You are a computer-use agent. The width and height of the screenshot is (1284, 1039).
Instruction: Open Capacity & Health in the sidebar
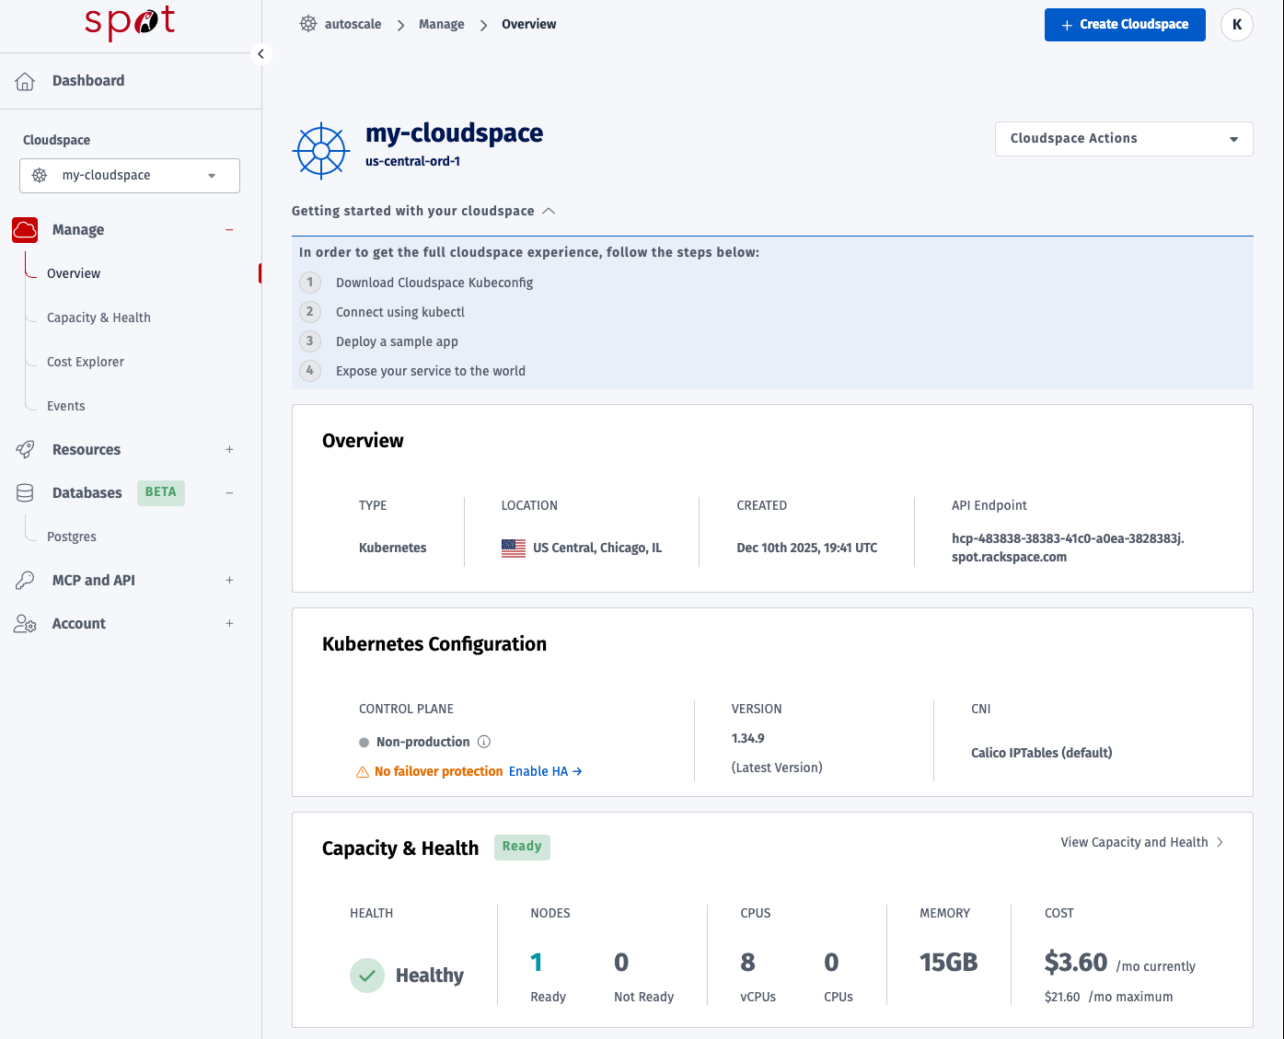98,317
